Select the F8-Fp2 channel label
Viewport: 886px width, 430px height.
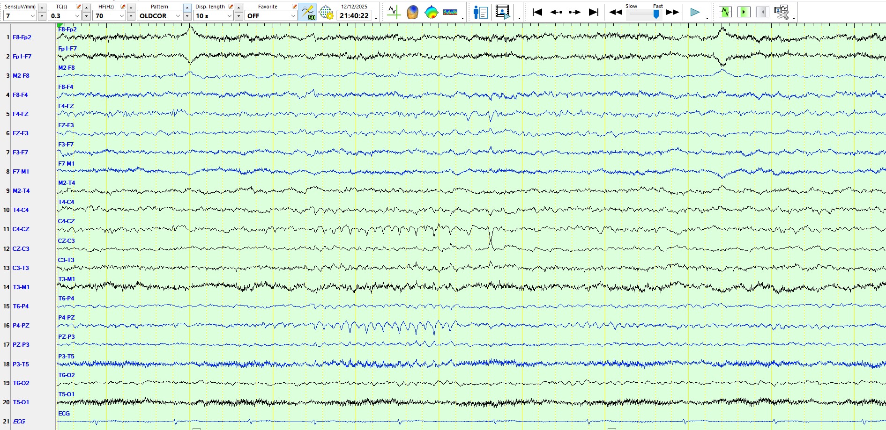[22, 37]
